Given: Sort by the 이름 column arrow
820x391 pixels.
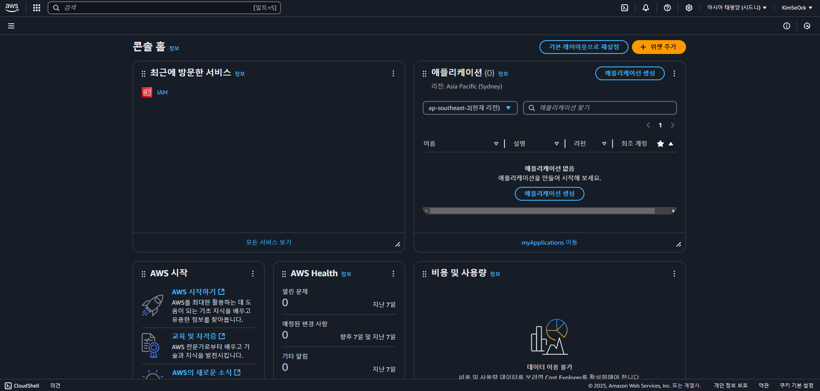Looking at the screenshot, I should click(496, 144).
